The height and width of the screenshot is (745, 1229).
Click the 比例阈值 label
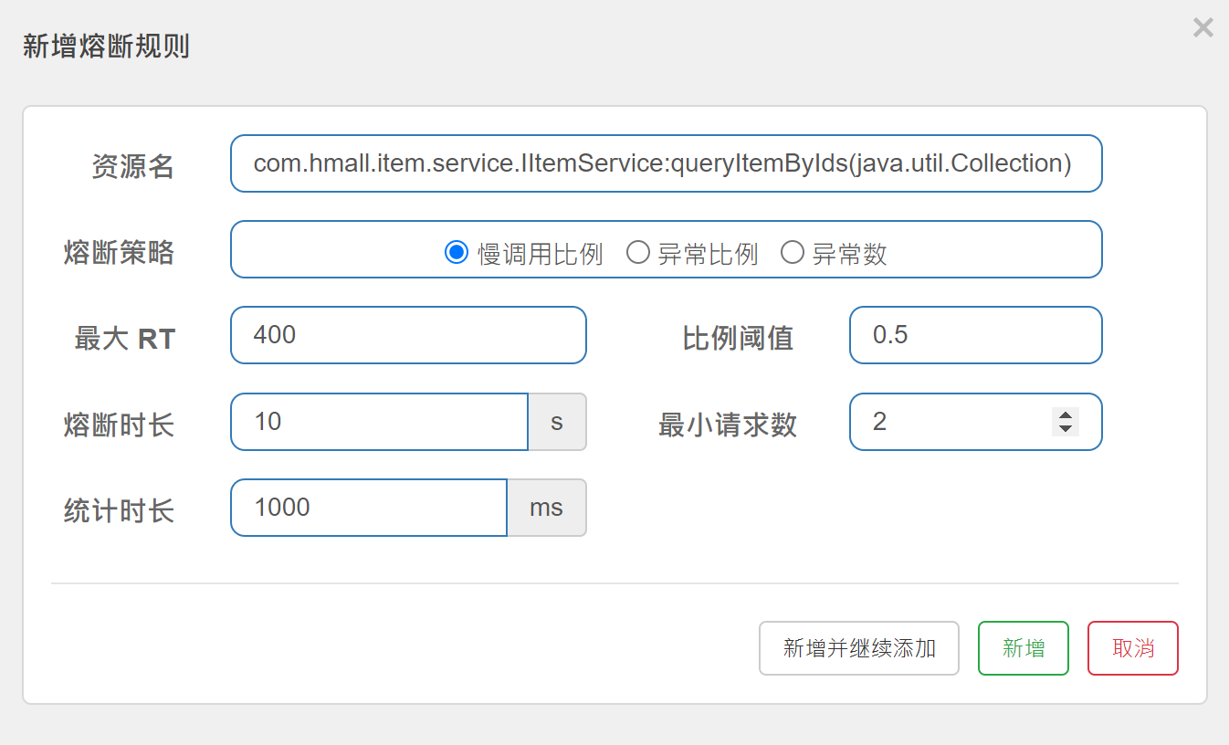(x=738, y=339)
